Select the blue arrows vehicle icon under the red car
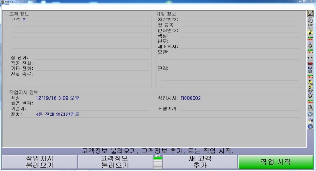 [310, 70]
